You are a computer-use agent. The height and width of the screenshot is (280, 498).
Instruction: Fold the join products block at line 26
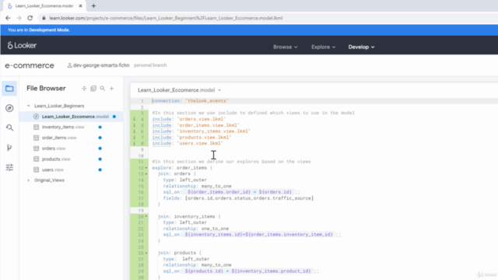pos(146,253)
